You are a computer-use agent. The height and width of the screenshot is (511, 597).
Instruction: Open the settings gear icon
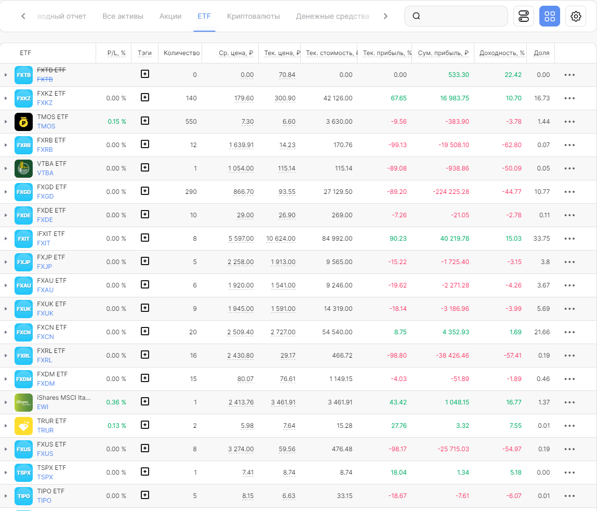point(576,16)
